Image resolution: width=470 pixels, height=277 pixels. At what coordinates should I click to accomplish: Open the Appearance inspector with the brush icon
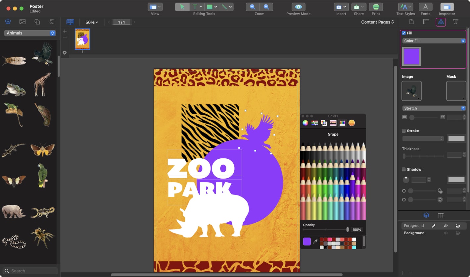tap(441, 22)
